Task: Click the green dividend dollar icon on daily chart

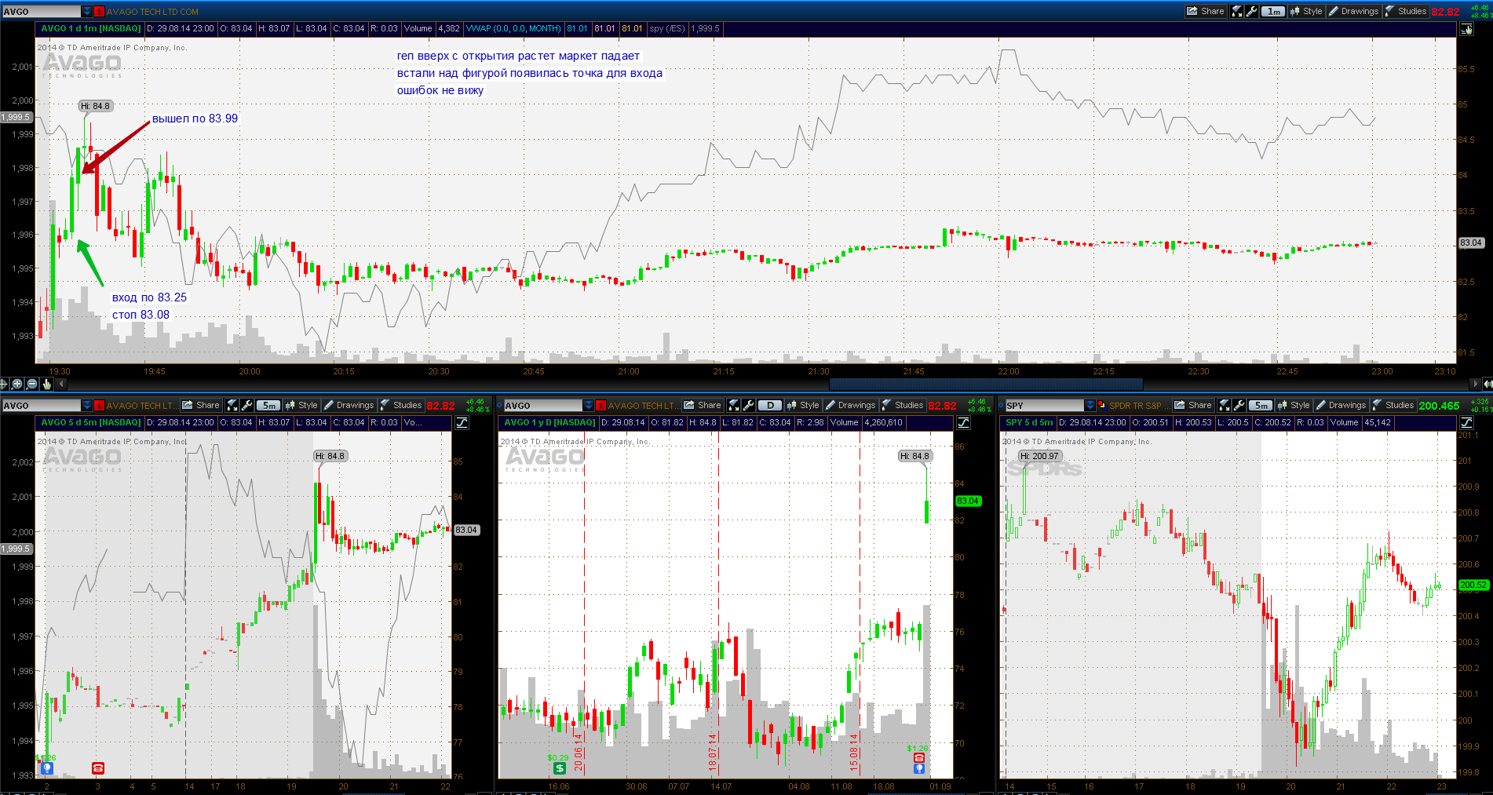Action: 559,768
